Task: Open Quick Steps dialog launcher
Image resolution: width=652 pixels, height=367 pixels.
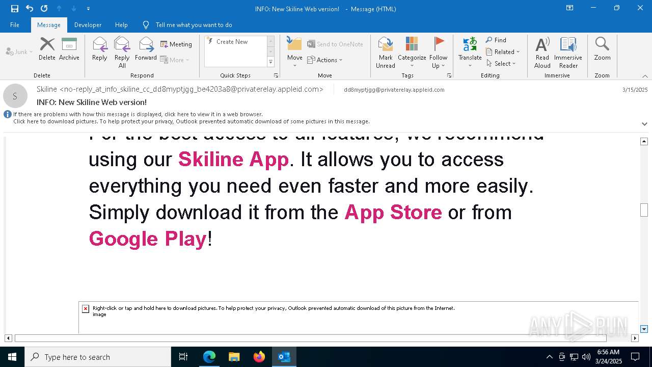Action: 276,75
